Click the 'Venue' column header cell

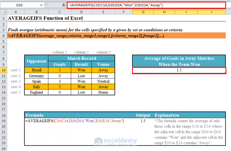tap(103, 64)
